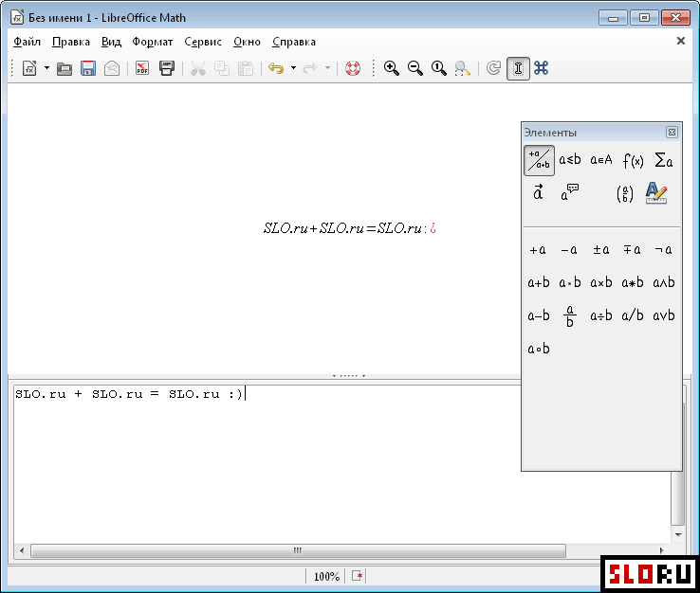Click the Show All zoom icon

463,68
